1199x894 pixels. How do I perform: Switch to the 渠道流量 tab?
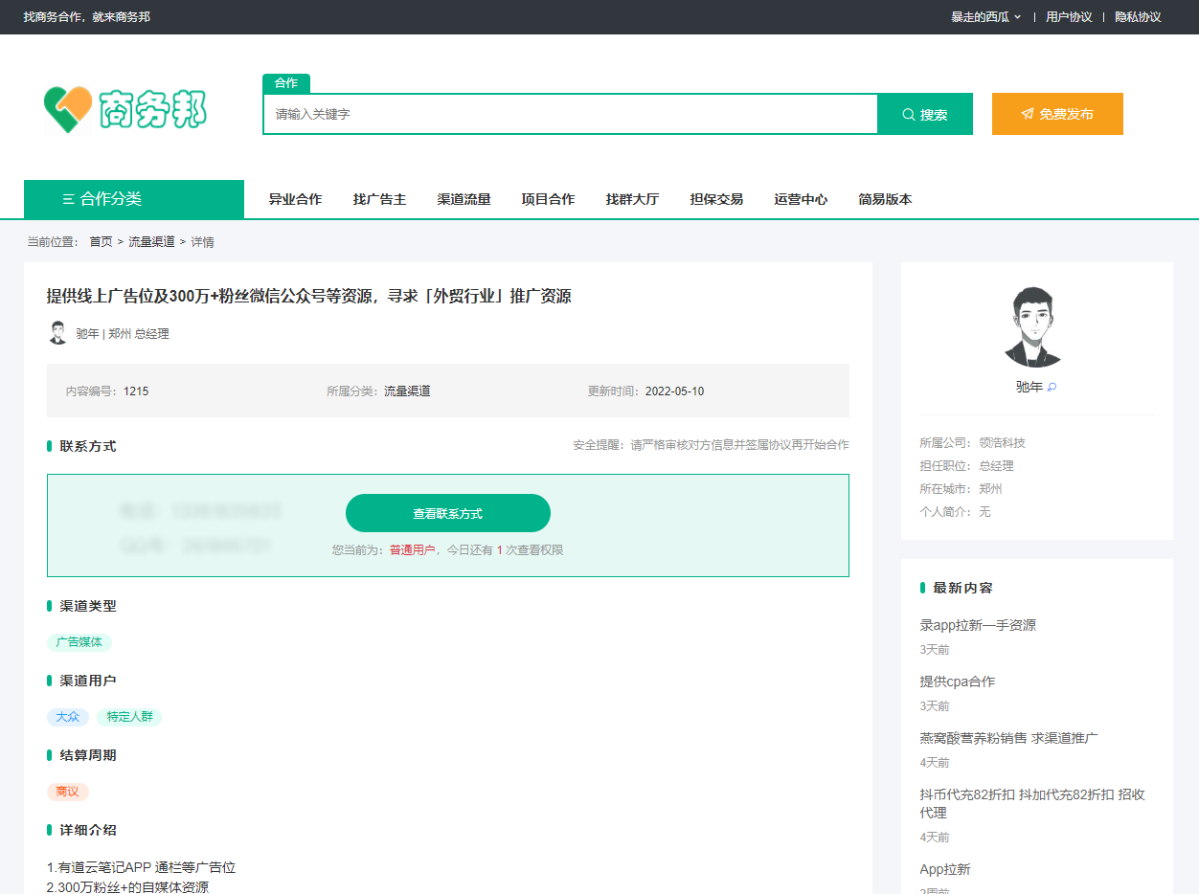(464, 199)
